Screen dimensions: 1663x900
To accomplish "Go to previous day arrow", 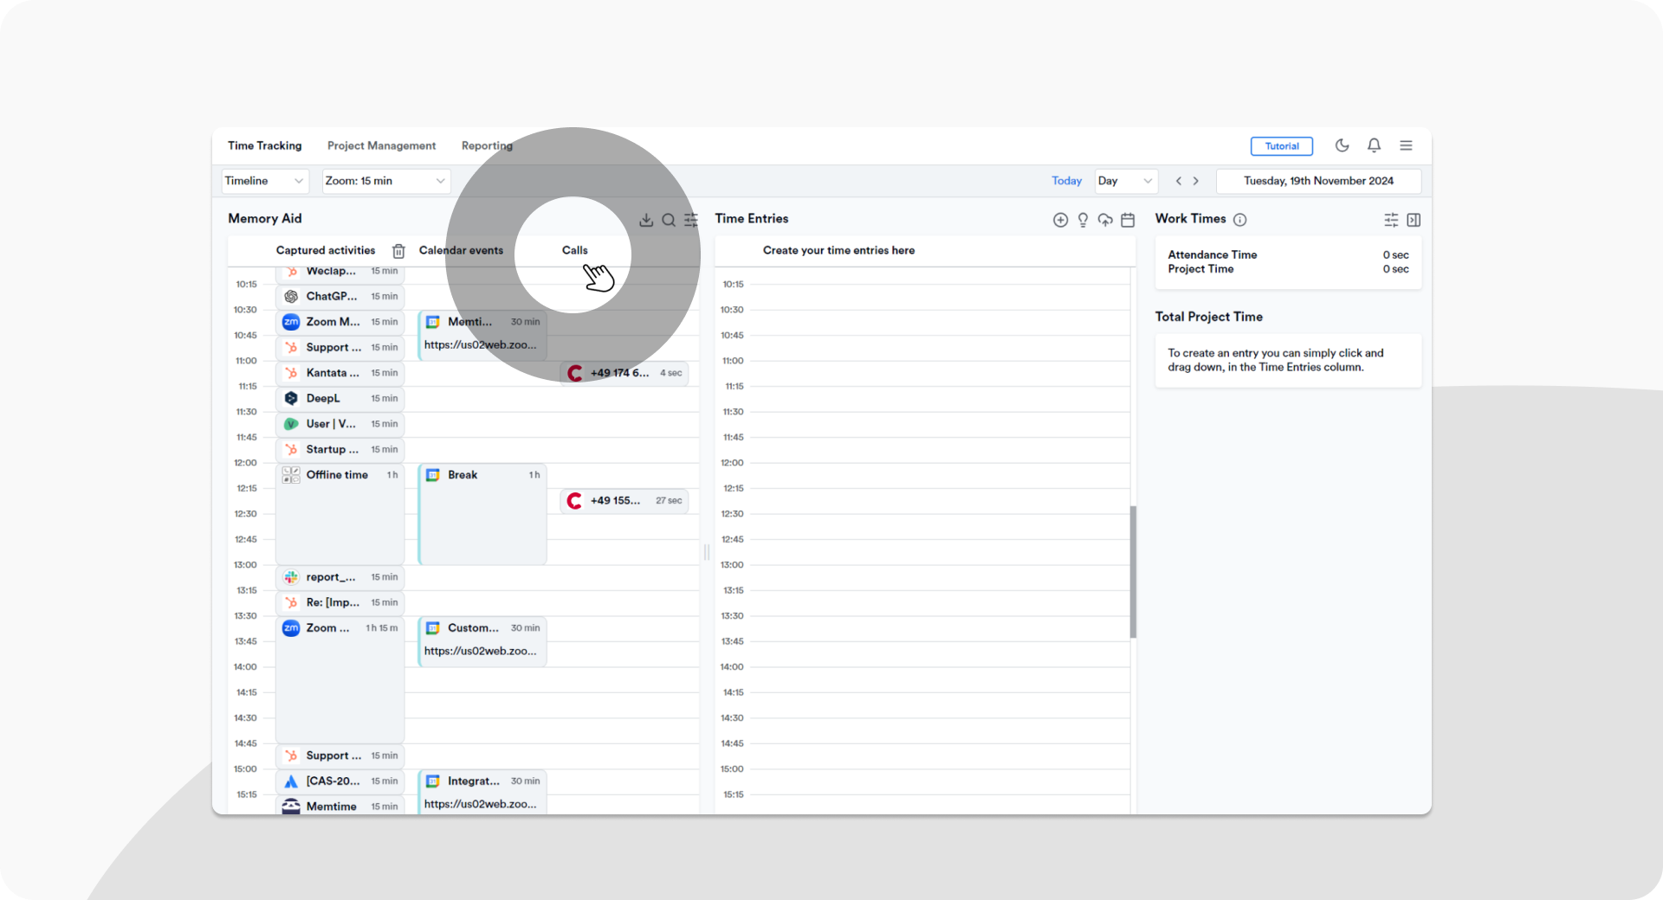I will [1179, 181].
